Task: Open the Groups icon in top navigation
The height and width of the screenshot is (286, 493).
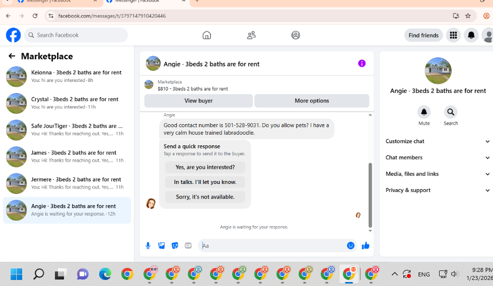Action: coord(296,35)
